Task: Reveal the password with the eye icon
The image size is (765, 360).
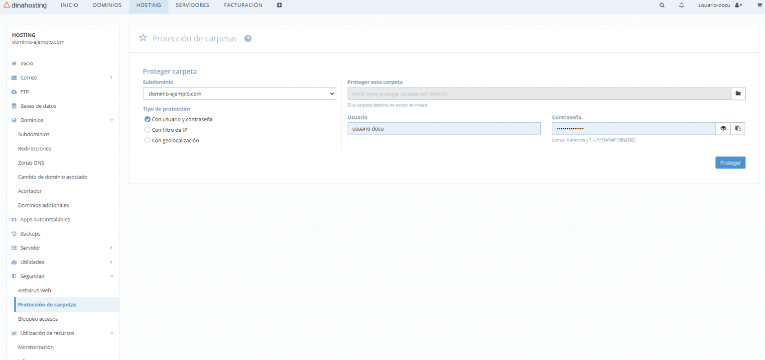Action: (x=723, y=128)
